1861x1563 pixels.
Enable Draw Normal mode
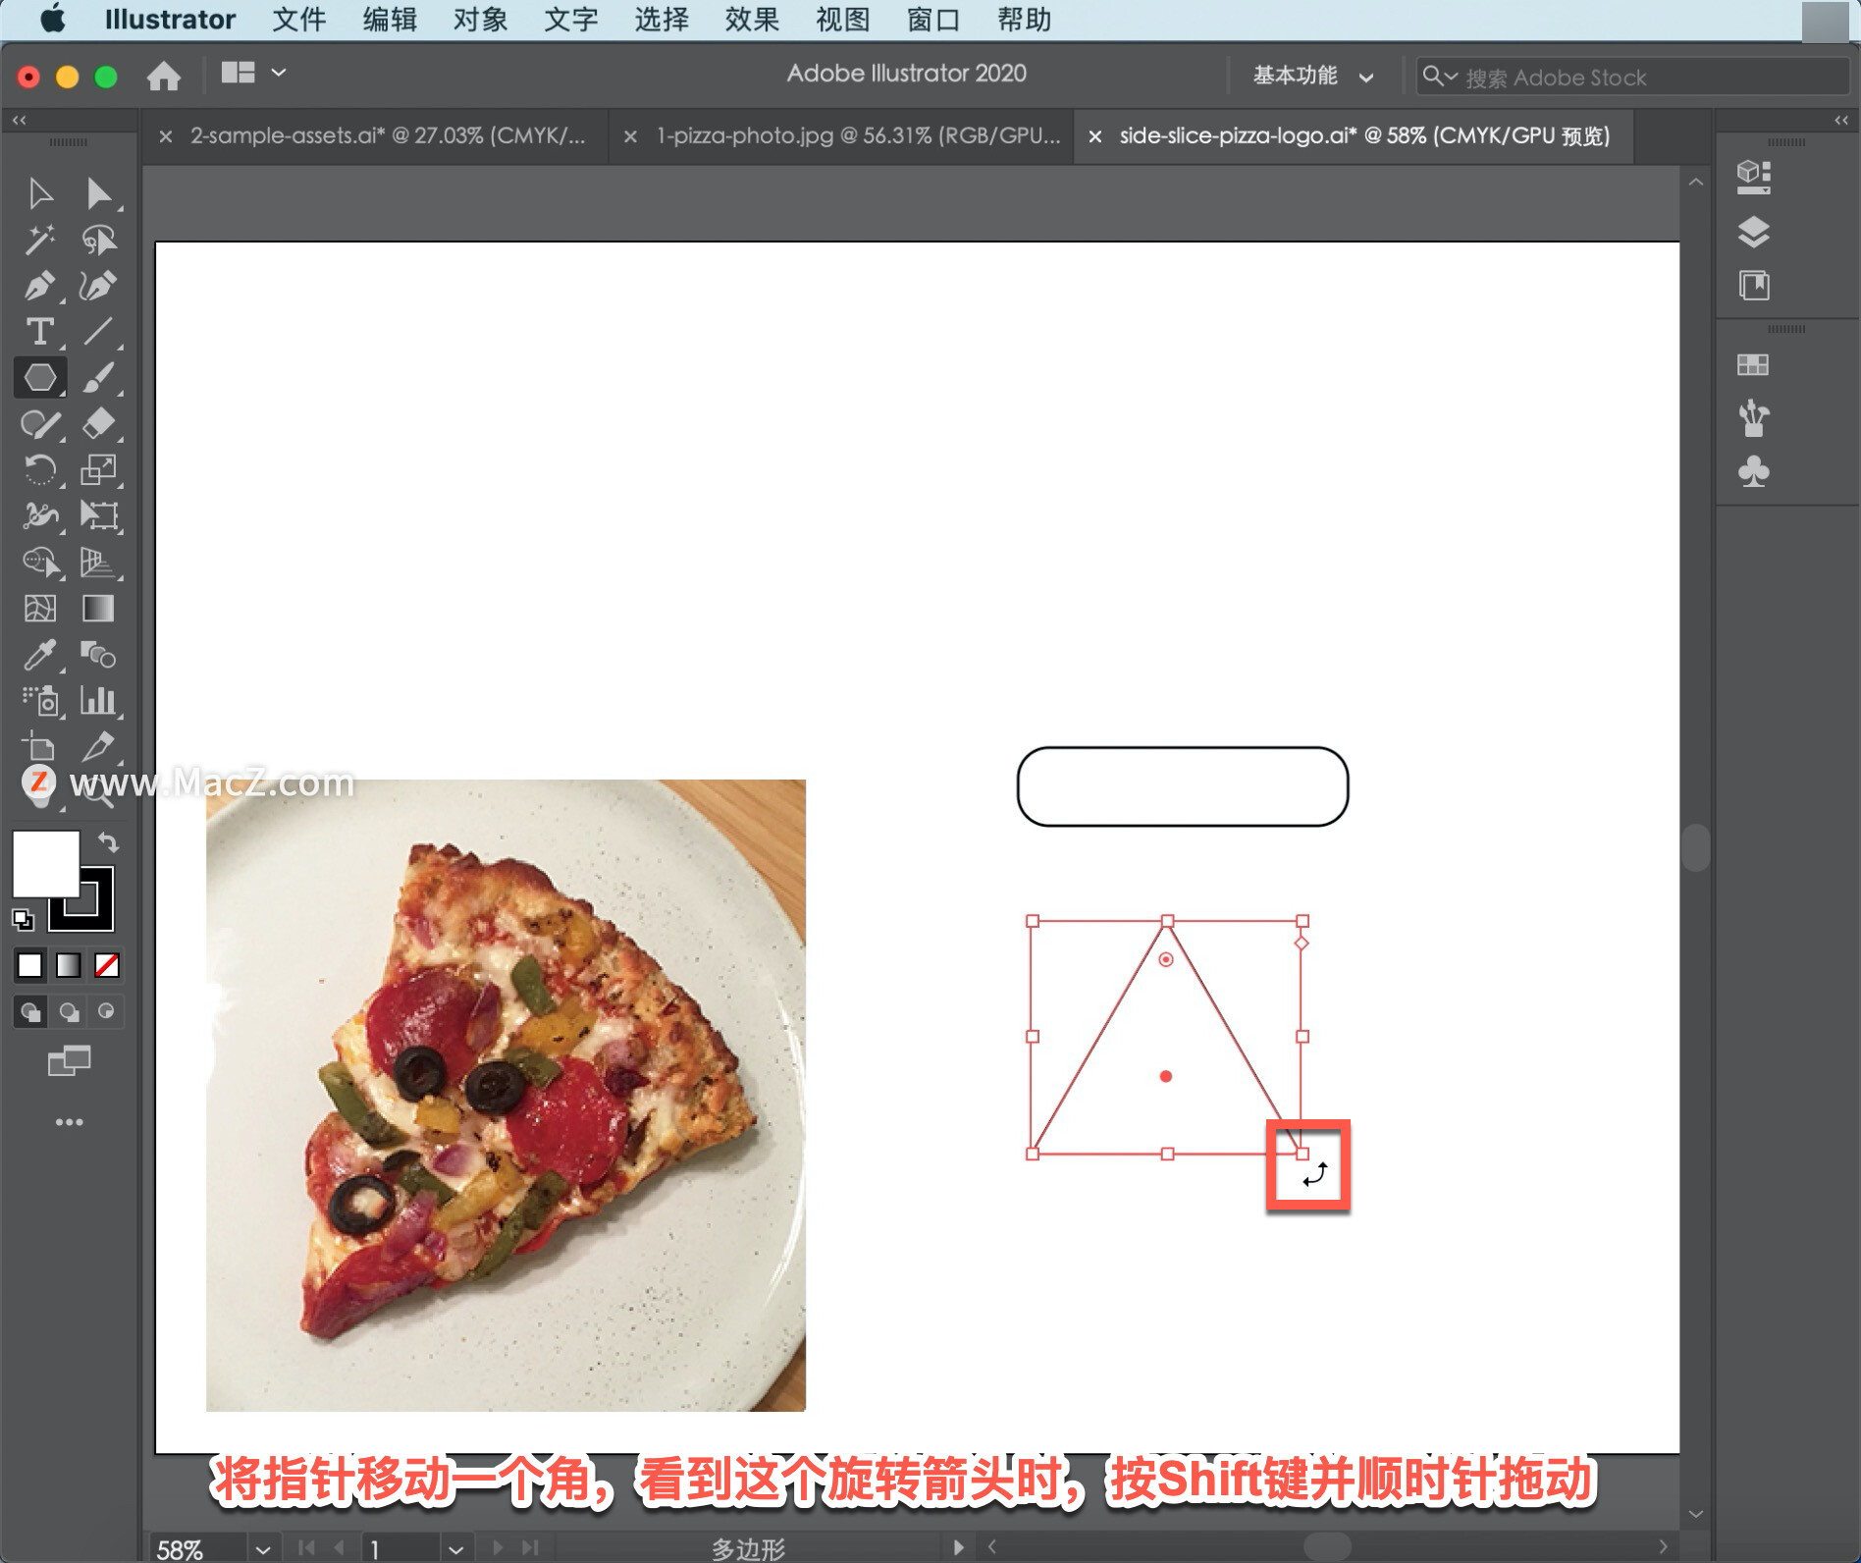[30, 1011]
